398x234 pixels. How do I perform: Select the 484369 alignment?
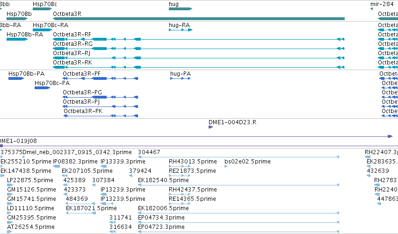tap(77, 199)
